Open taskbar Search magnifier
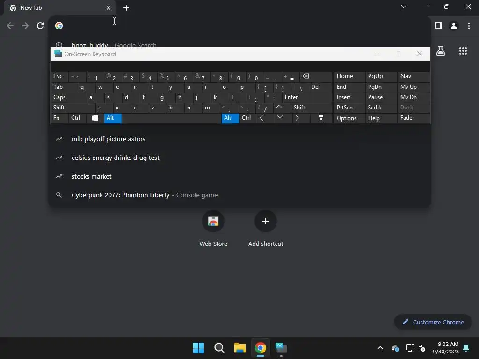 pyautogui.click(x=219, y=348)
